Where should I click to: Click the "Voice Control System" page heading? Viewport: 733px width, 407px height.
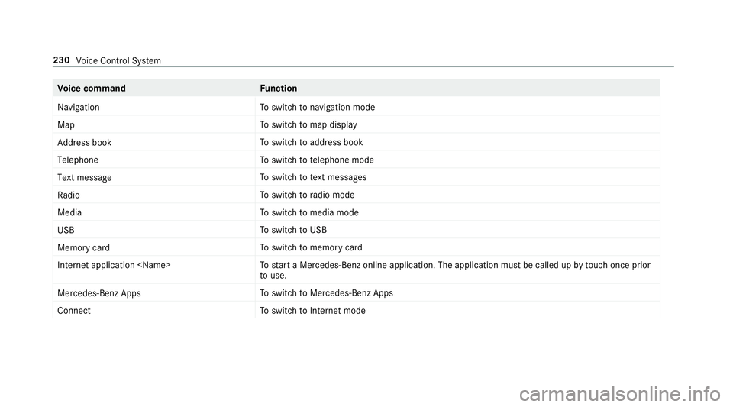pos(118,61)
